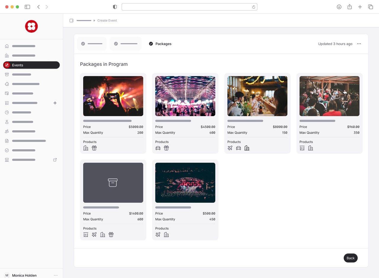Click building icon in $500.00 package
Image resolution: width=379 pixels, height=278 pixels.
pyautogui.click(x=166, y=235)
